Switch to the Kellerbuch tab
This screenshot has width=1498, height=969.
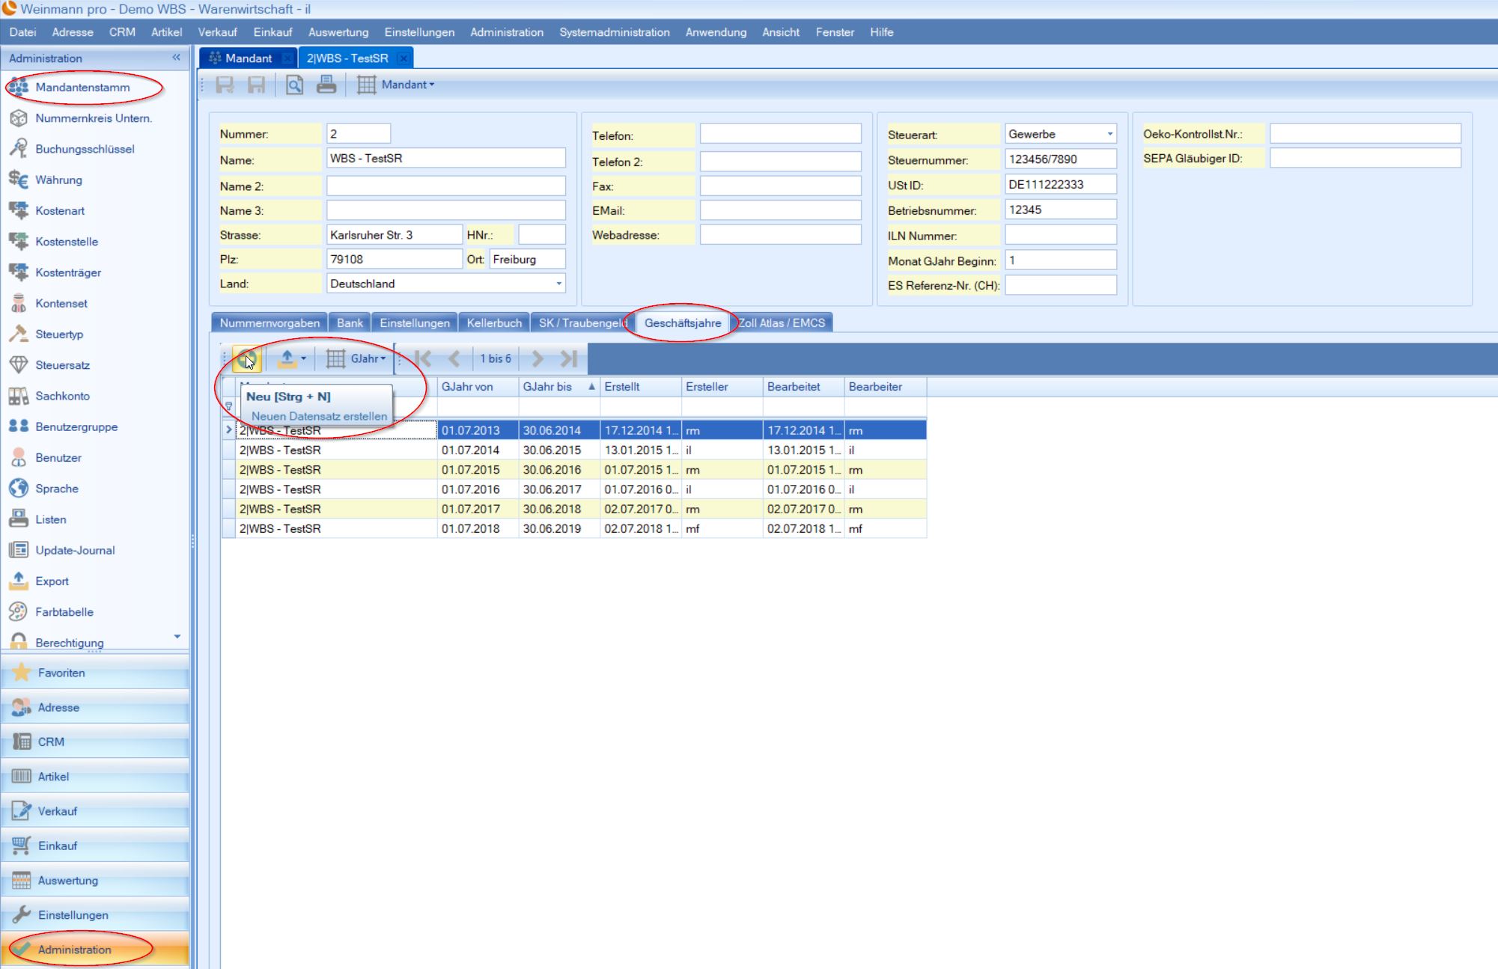click(x=494, y=323)
